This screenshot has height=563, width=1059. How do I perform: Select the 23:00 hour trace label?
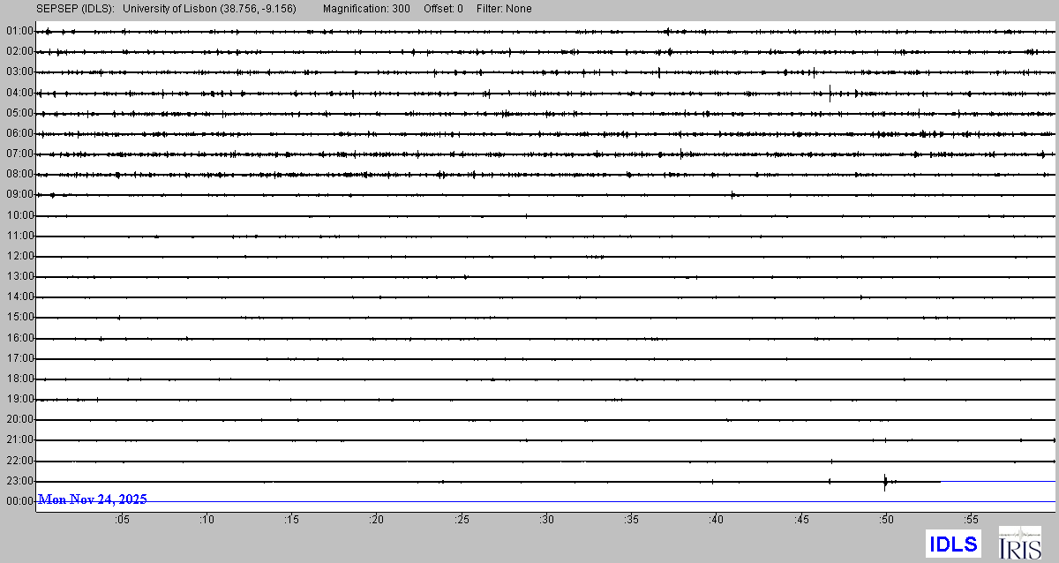coord(19,481)
